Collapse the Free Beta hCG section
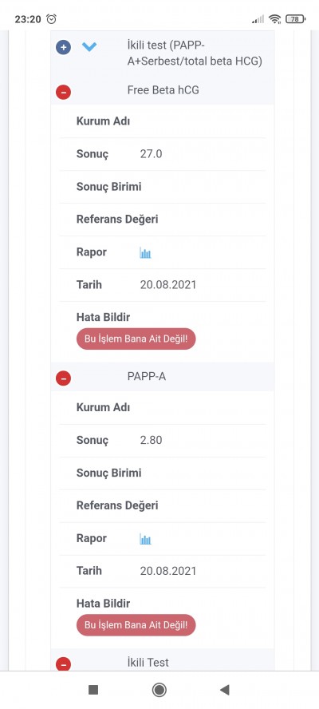 click(x=63, y=92)
